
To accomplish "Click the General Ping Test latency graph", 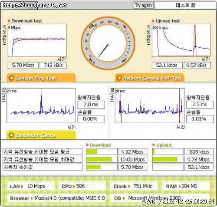I will (41, 105).
